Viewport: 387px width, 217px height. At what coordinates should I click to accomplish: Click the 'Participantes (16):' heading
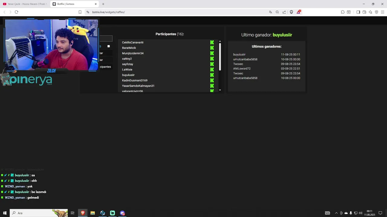click(170, 34)
